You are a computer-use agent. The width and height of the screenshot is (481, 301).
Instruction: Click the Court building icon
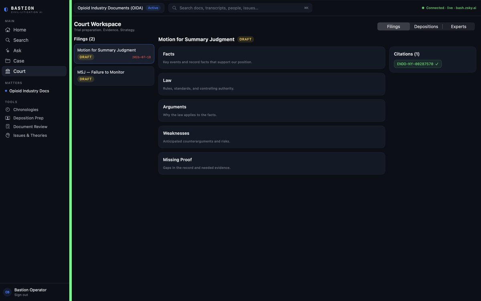pyautogui.click(x=8, y=71)
